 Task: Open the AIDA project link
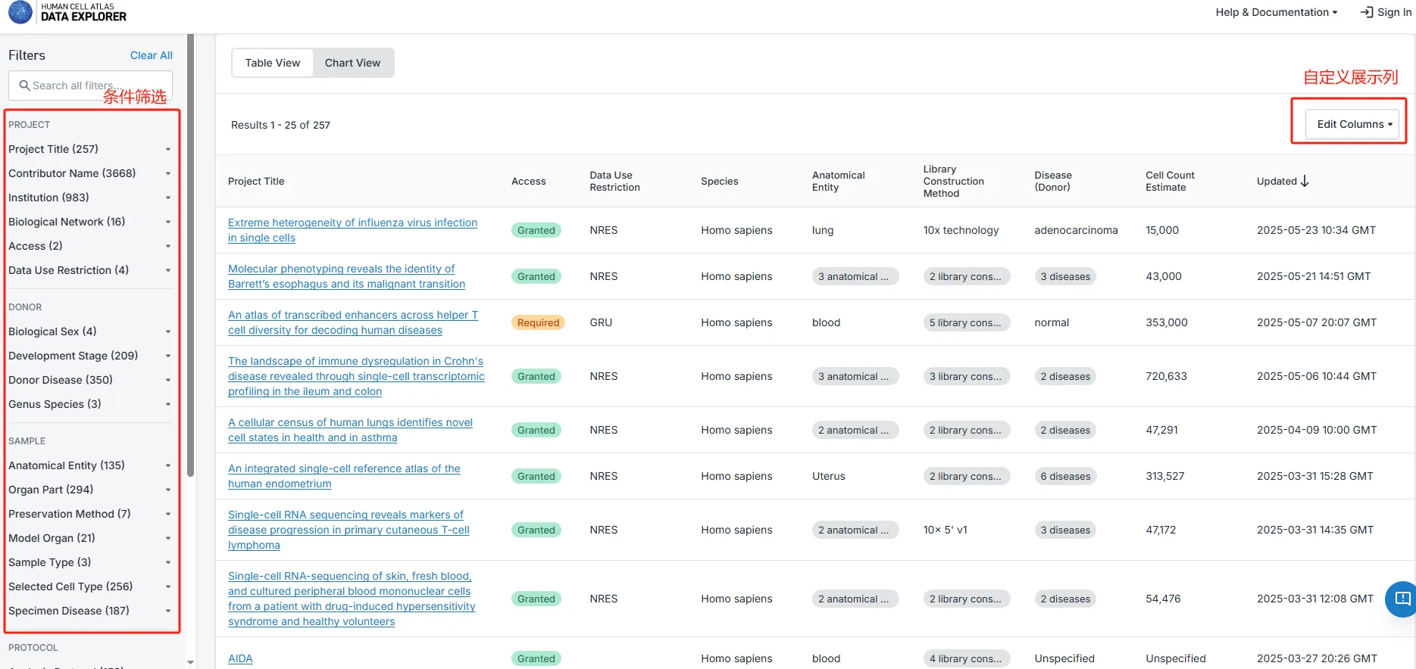point(240,658)
